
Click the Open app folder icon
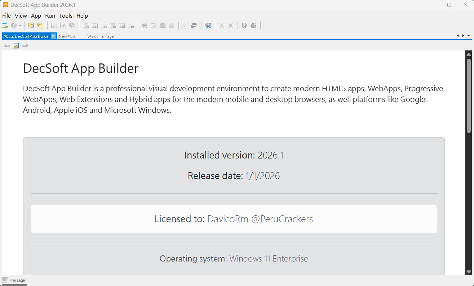click(x=31, y=26)
